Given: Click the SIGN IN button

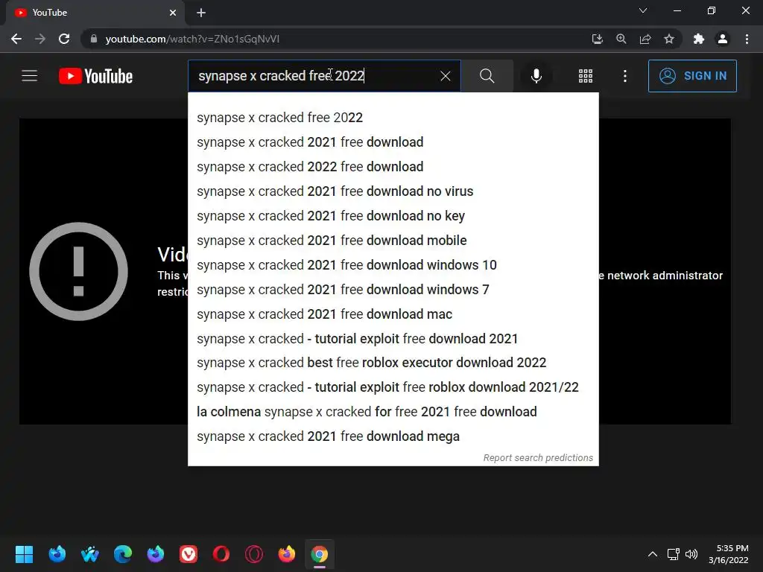Looking at the screenshot, I should click(692, 76).
